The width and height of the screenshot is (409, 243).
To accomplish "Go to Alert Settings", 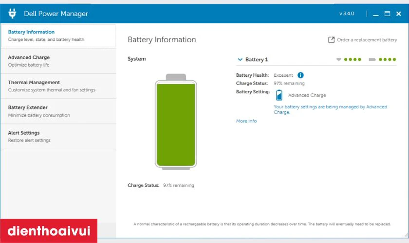I will point(58,137).
